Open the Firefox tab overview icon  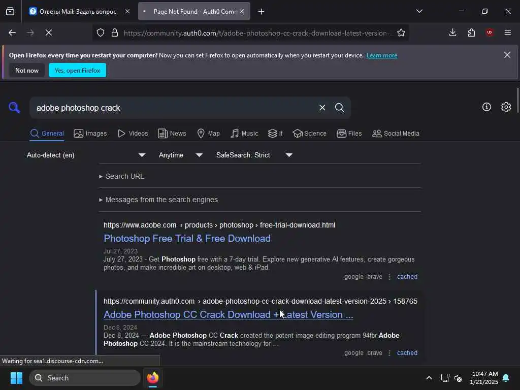10,11
